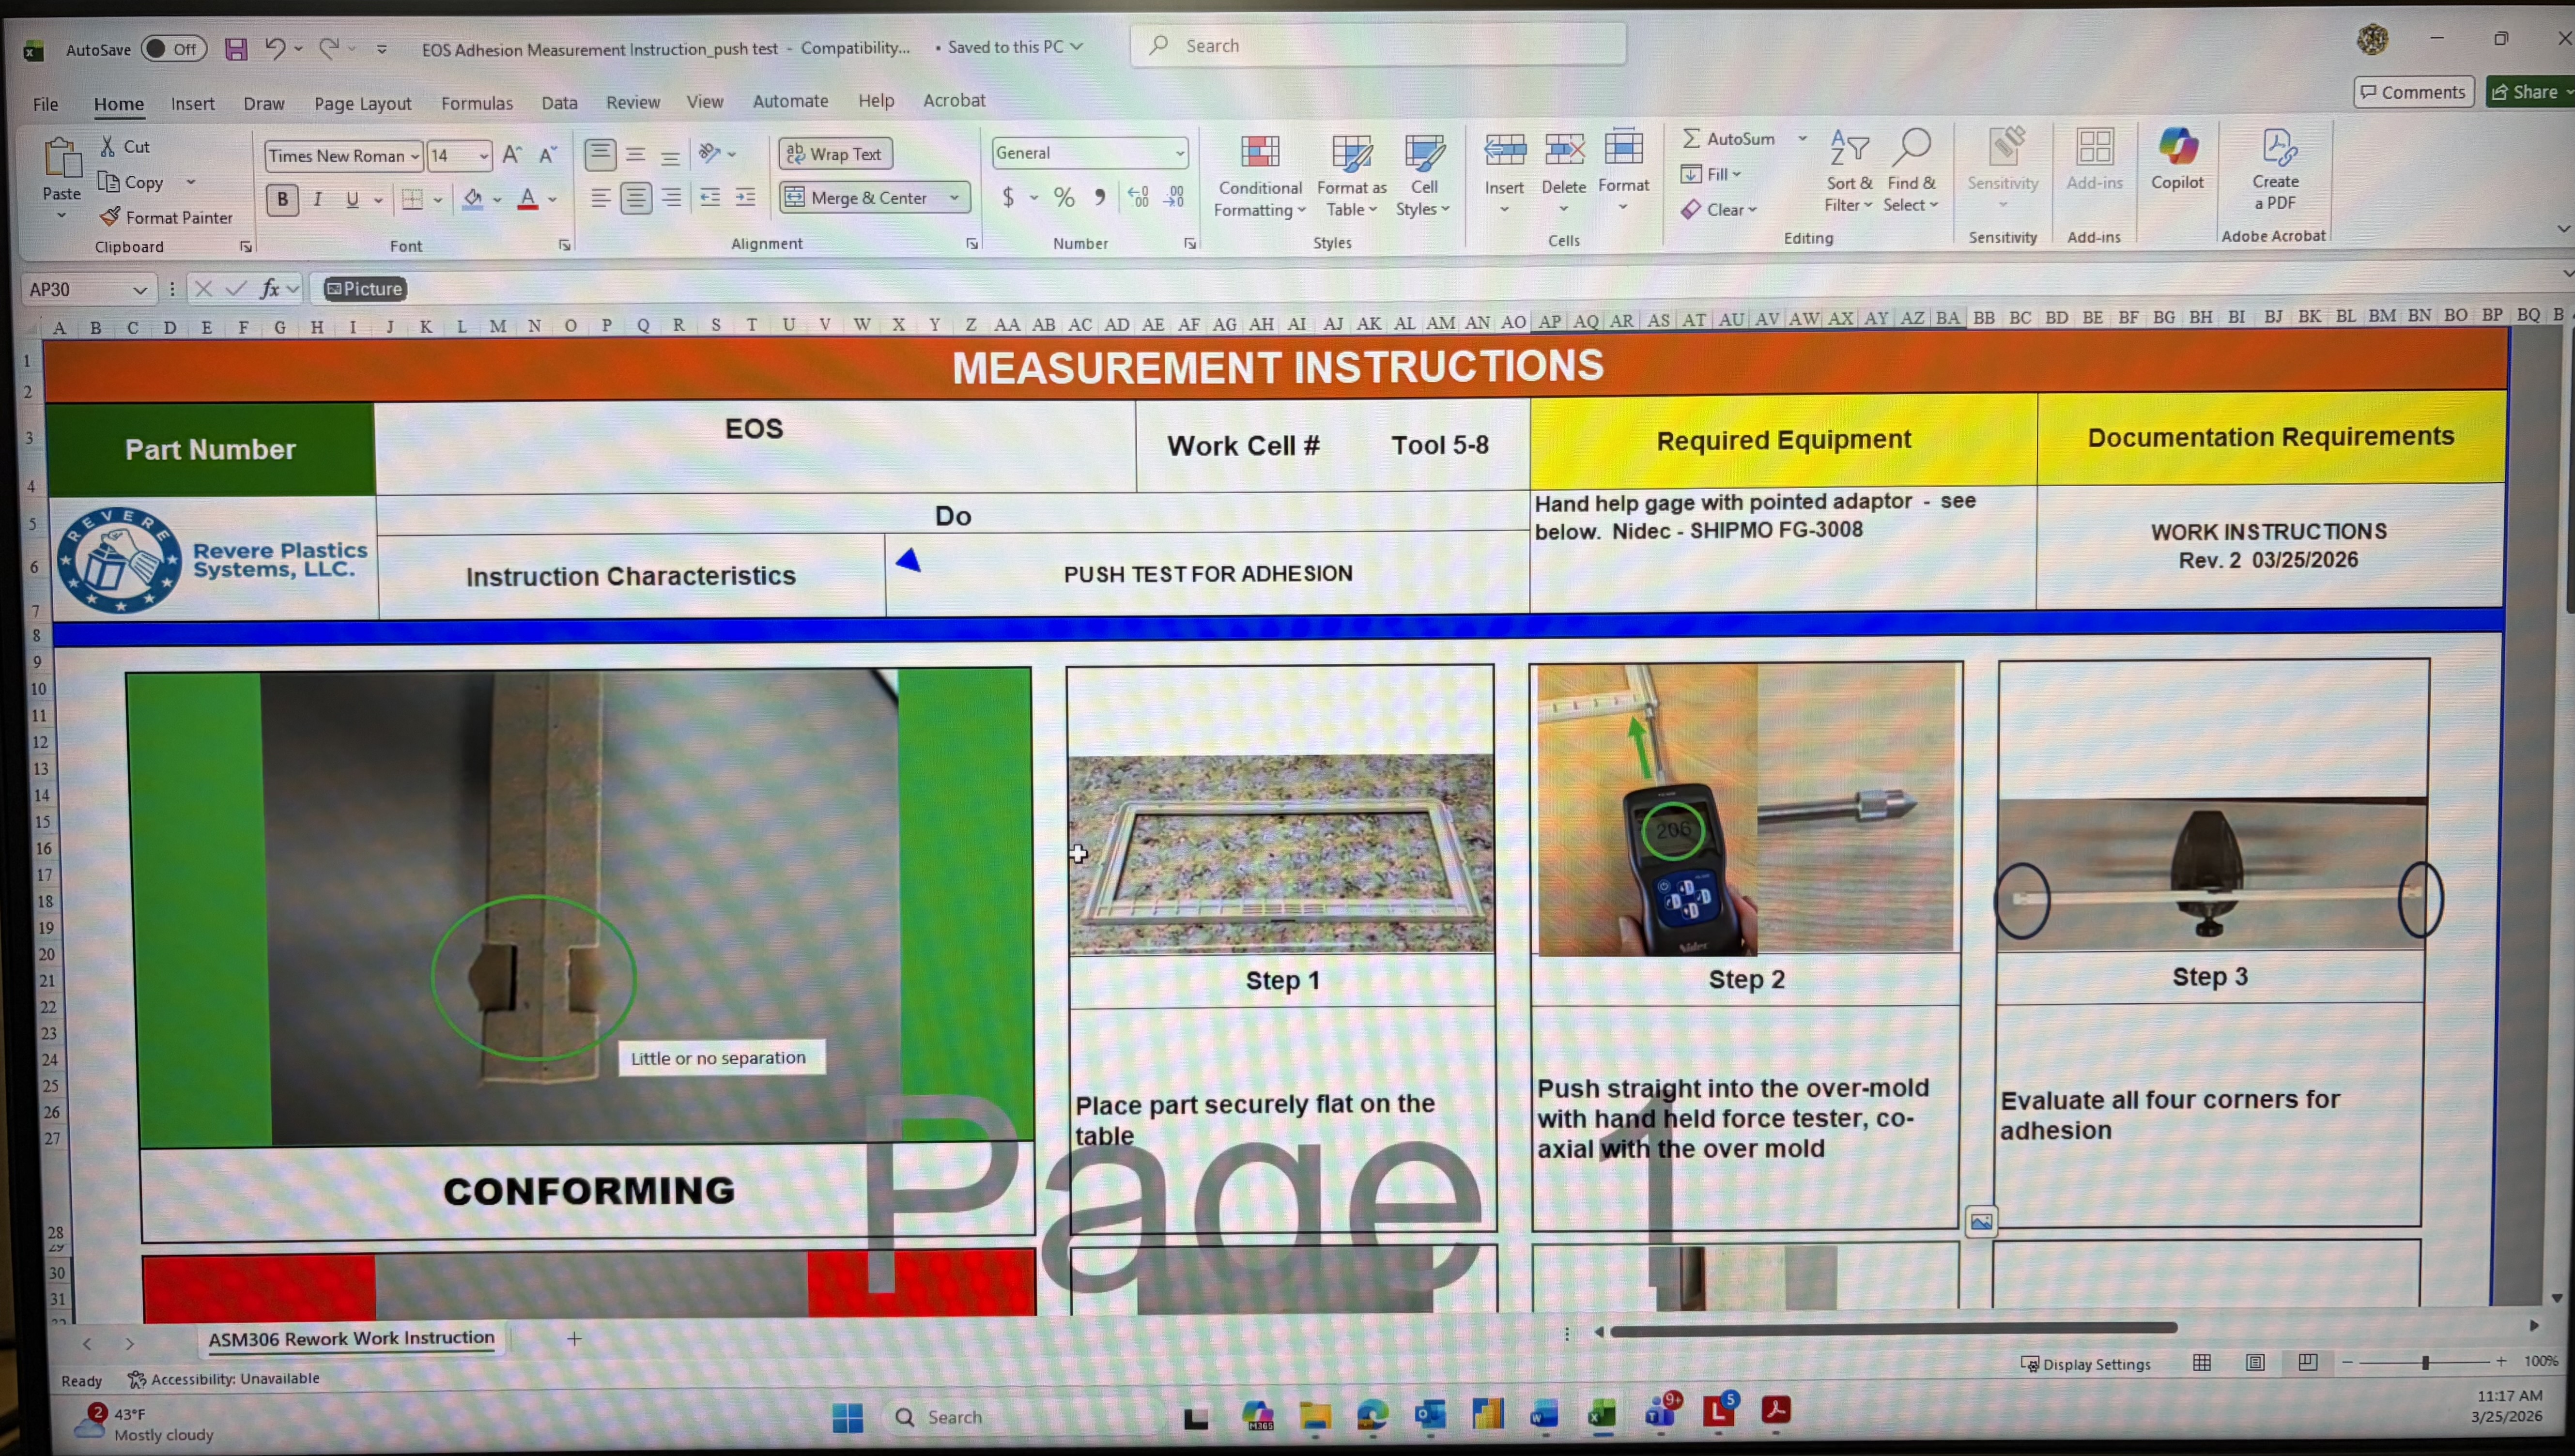This screenshot has height=1456, width=2575.
Task: Pick the red font color swatch
Action: (x=528, y=199)
